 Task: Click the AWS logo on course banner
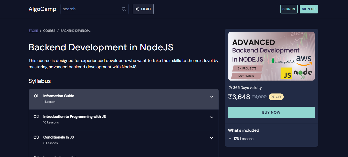click(x=304, y=60)
